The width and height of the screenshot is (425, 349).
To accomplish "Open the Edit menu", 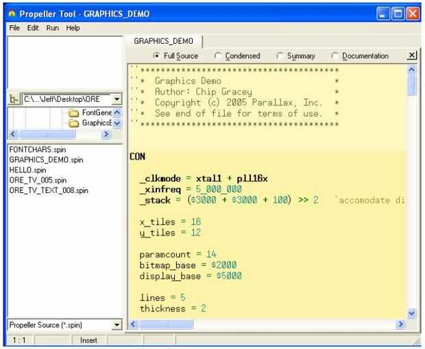I will tap(33, 28).
